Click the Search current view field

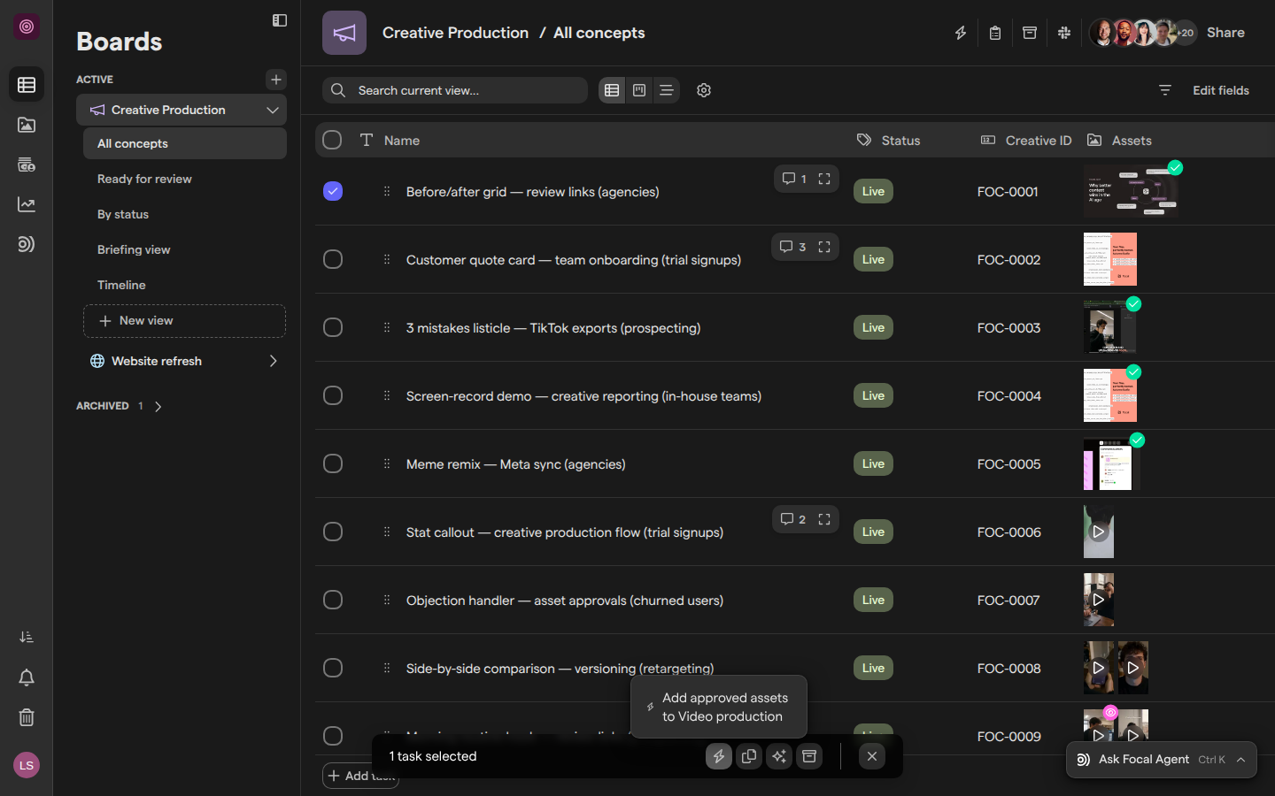point(455,90)
